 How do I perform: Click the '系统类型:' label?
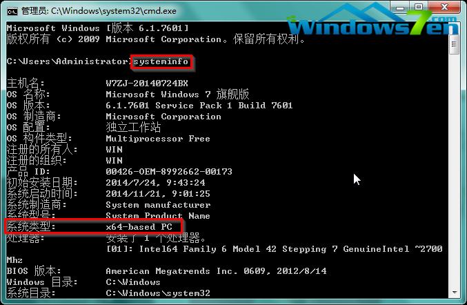coord(31,227)
